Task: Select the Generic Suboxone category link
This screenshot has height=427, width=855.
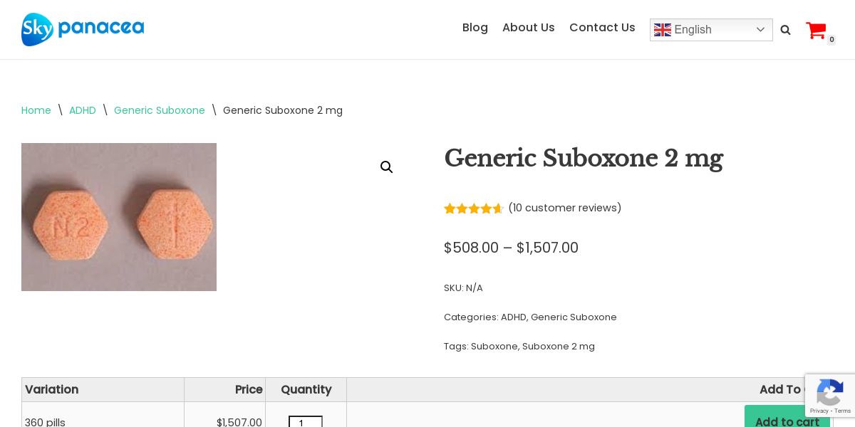Action: click(574, 317)
